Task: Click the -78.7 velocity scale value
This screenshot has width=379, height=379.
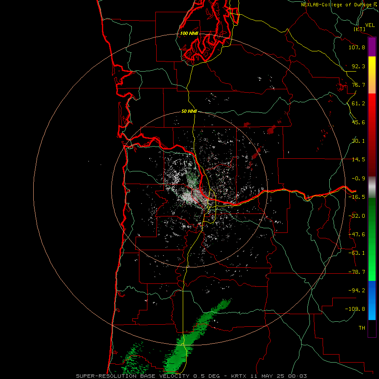Action: (357, 272)
